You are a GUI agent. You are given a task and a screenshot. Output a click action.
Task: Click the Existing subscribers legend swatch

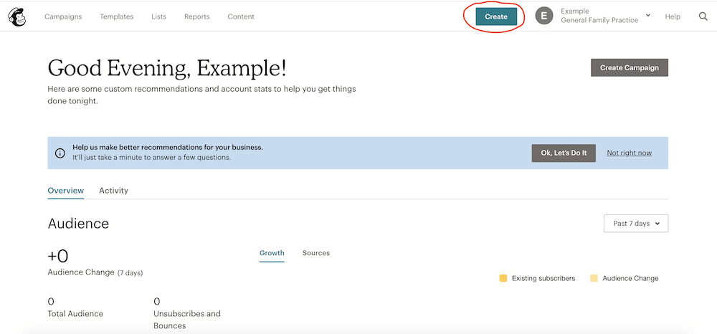point(503,278)
